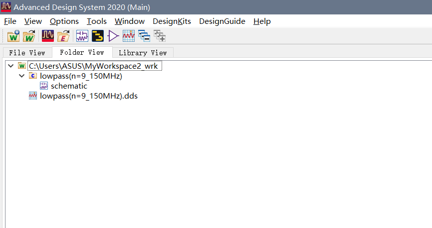Viewport: 432px width, 228px height.
Task: Open the DesignKits menu
Action: coord(172,21)
